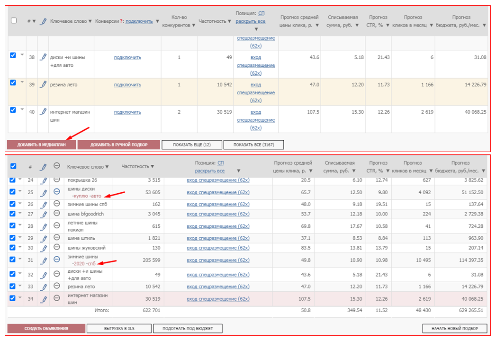Click 'вход спецразмещение (62x)' link for row 34

[218, 299]
